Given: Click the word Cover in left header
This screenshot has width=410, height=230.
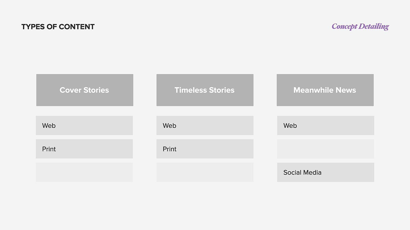Looking at the screenshot, I should pyautogui.click(x=71, y=90).
